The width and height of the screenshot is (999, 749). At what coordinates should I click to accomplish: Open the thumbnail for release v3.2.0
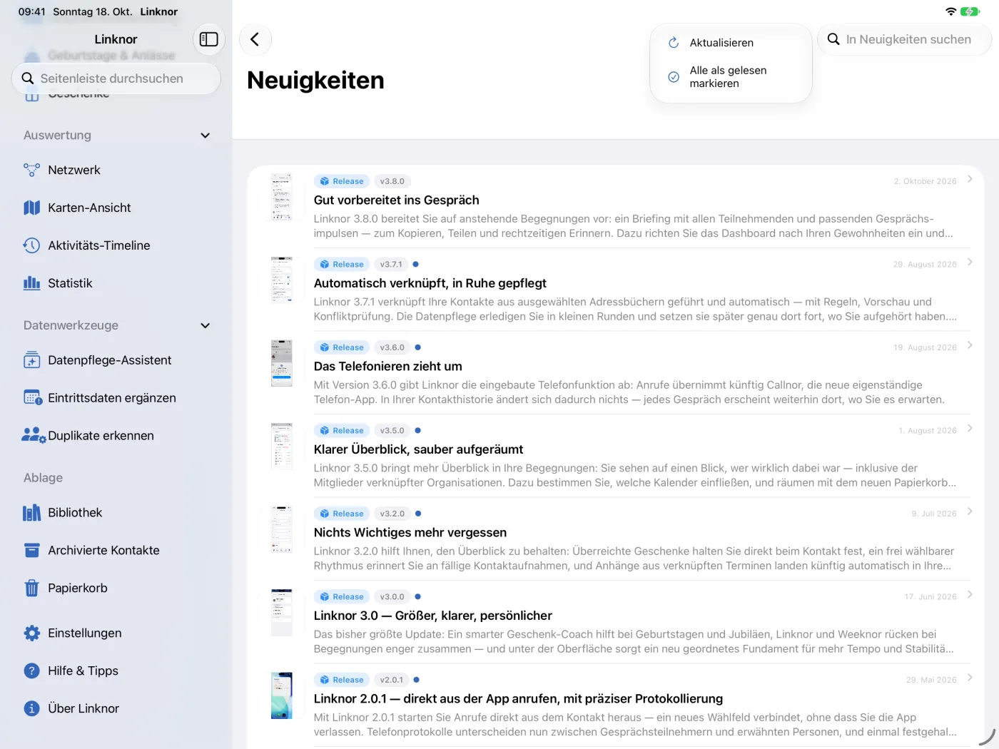coord(282,529)
